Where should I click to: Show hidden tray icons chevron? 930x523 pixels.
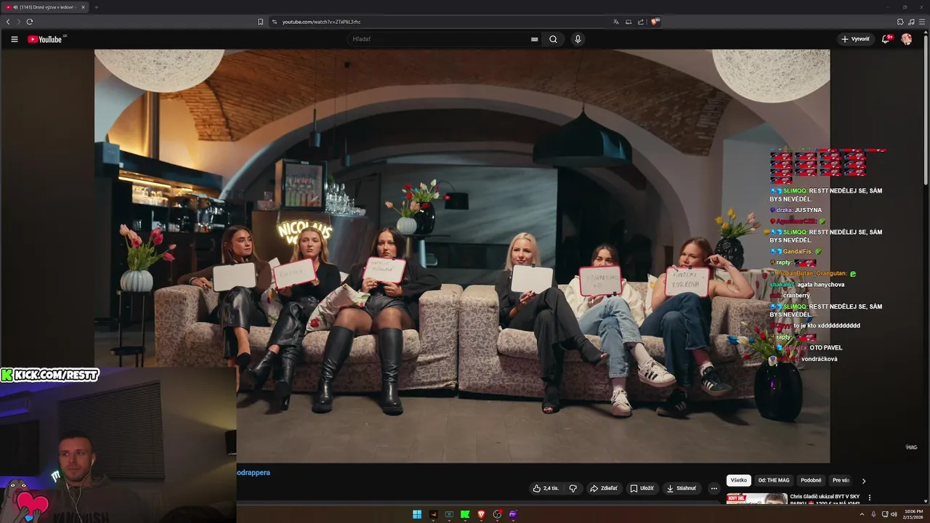(862, 514)
